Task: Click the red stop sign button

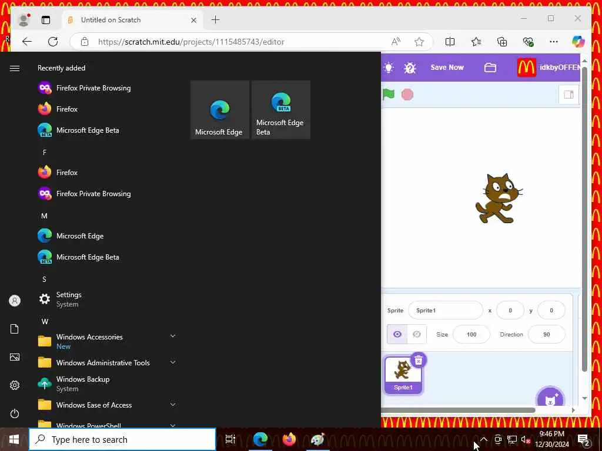Action: [407, 95]
